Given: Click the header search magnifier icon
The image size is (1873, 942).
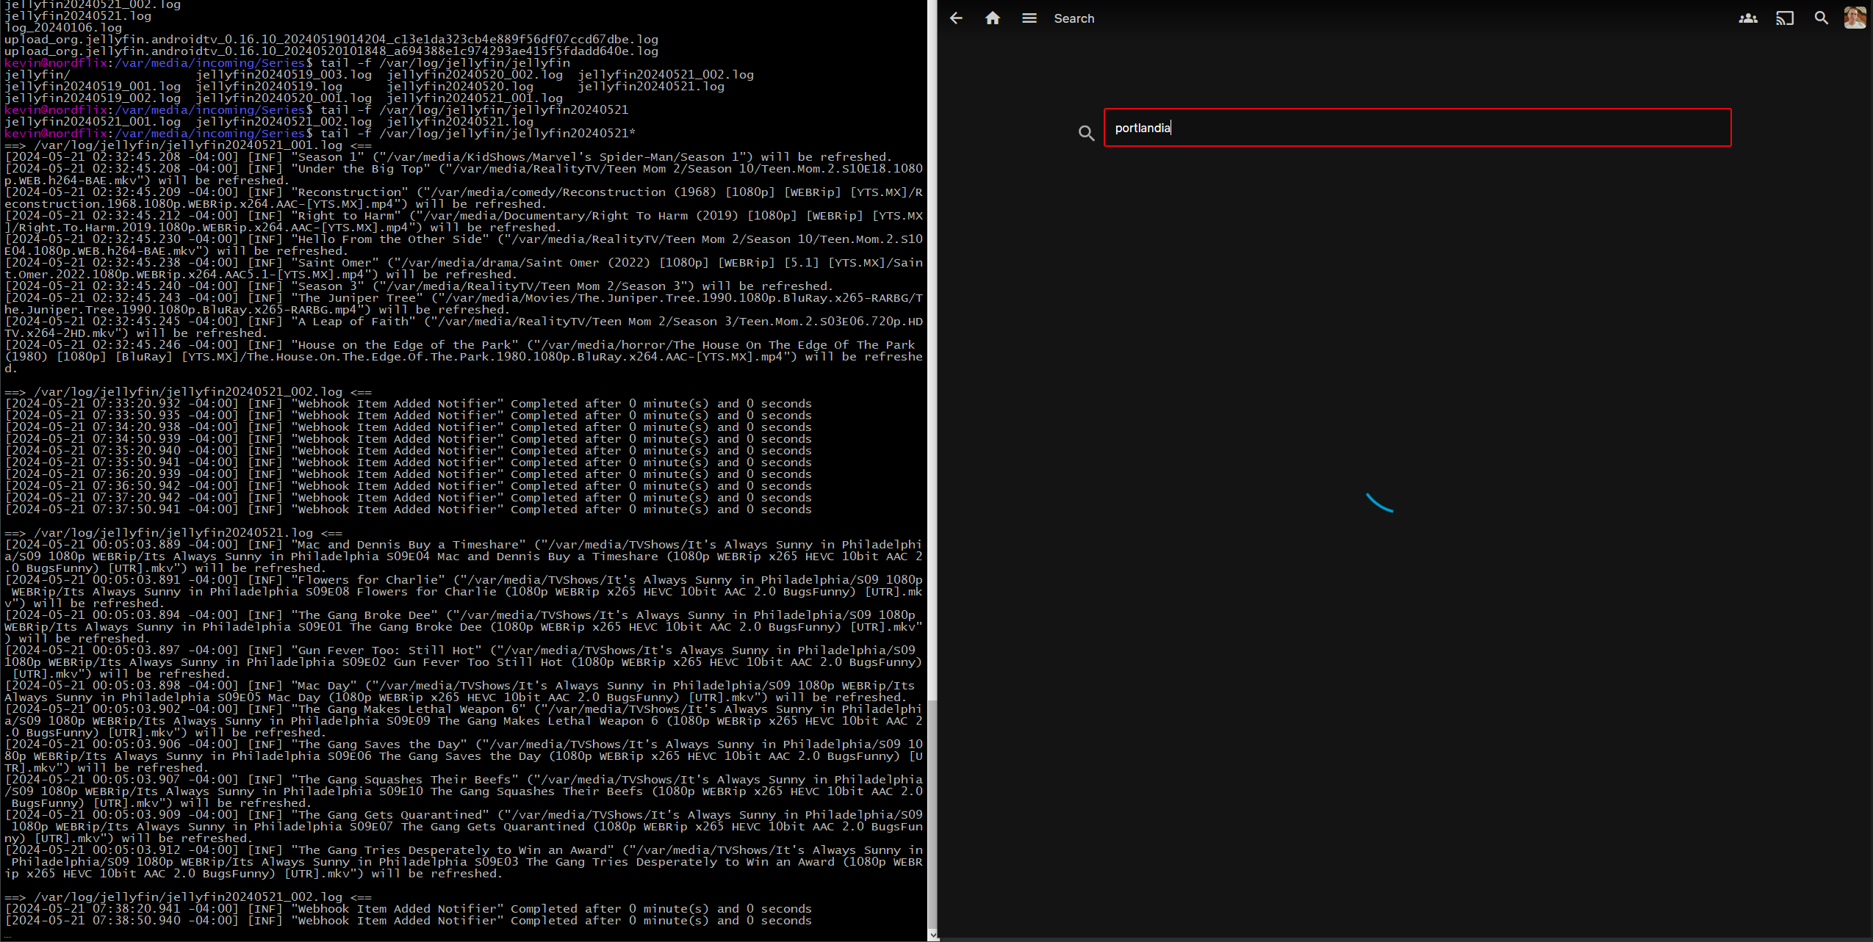Looking at the screenshot, I should coord(1821,18).
